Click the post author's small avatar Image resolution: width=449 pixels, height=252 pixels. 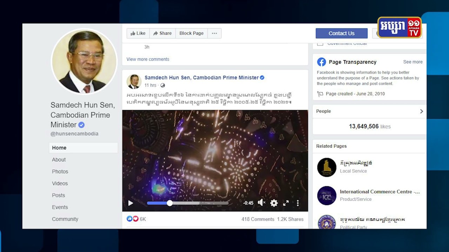click(x=134, y=81)
